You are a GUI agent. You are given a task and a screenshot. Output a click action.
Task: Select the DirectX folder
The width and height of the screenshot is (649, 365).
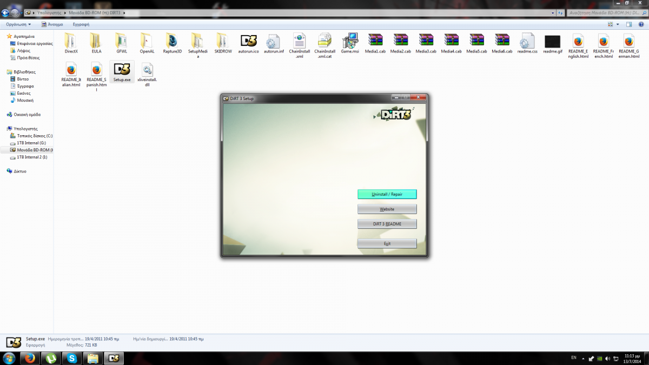[x=71, y=44]
